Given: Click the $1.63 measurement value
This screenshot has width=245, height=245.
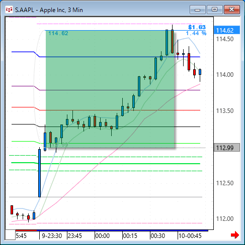Looking at the screenshot, I should [197, 27].
